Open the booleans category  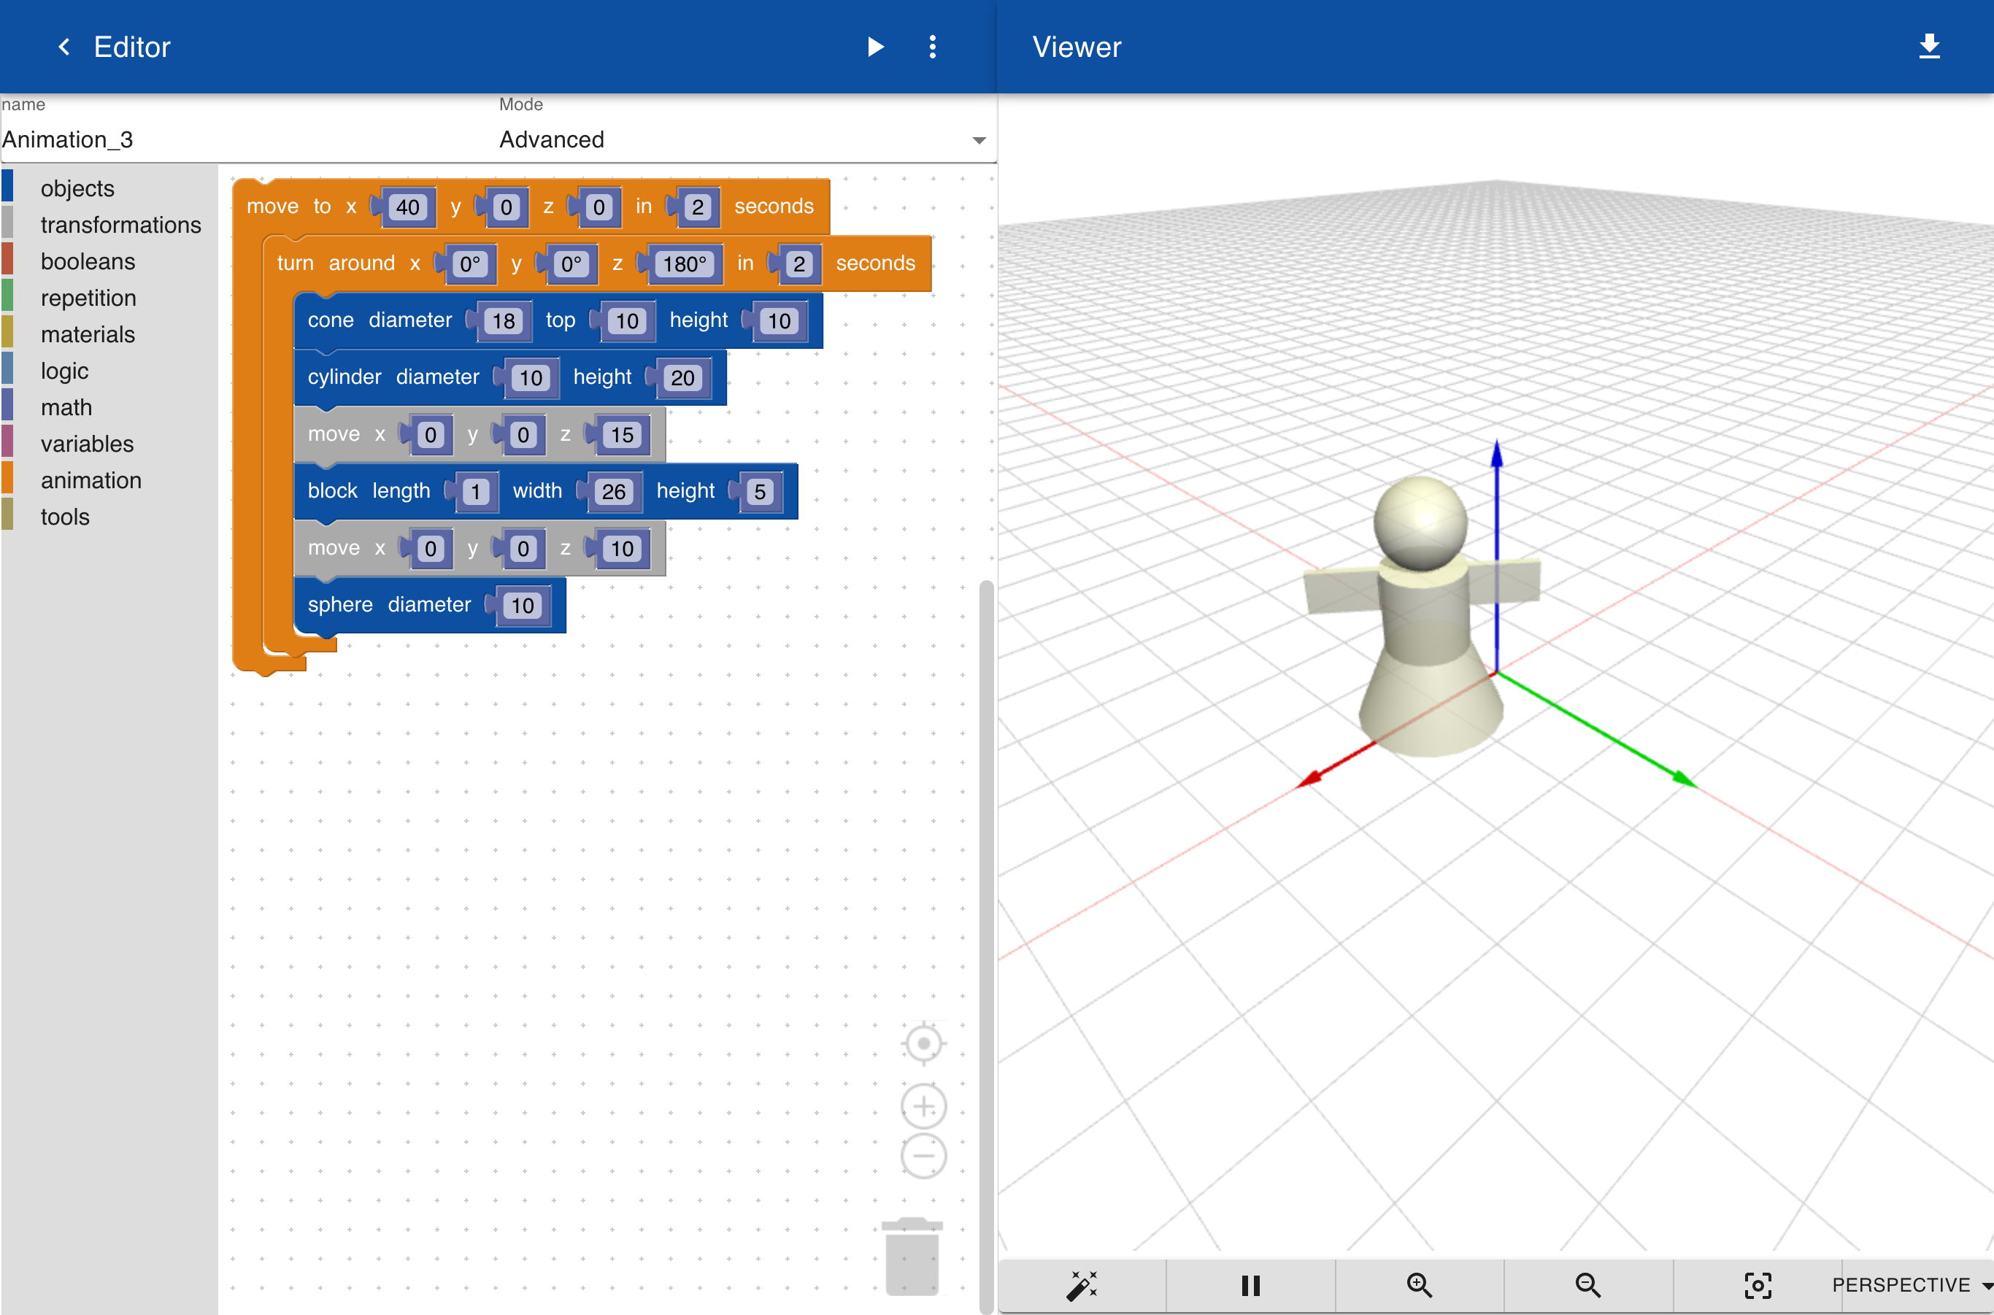(88, 262)
